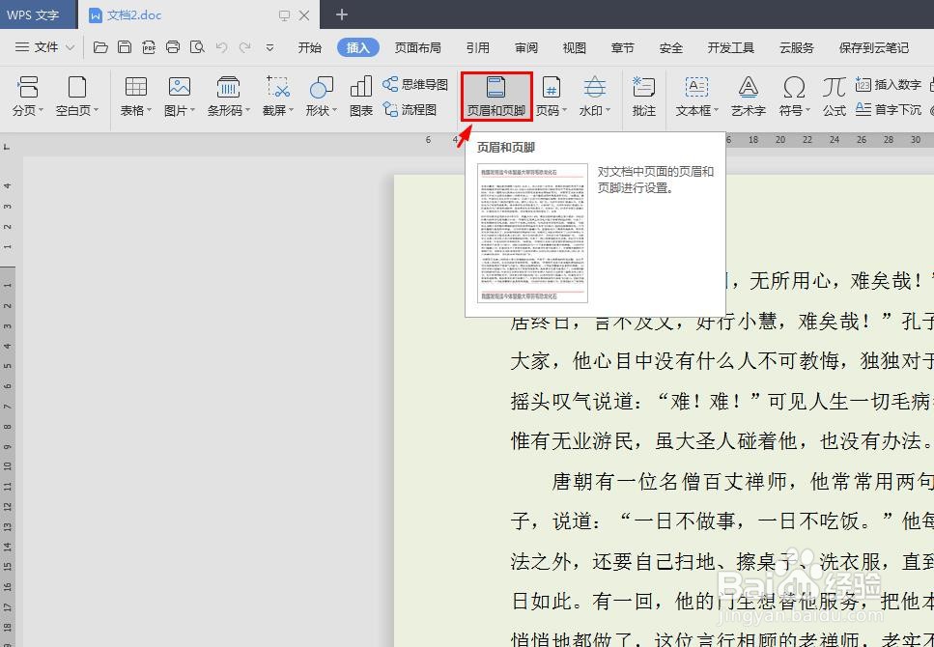Add a 水印 watermark
The height and width of the screenshot is (647, 934).
click(x=594, y=96)
